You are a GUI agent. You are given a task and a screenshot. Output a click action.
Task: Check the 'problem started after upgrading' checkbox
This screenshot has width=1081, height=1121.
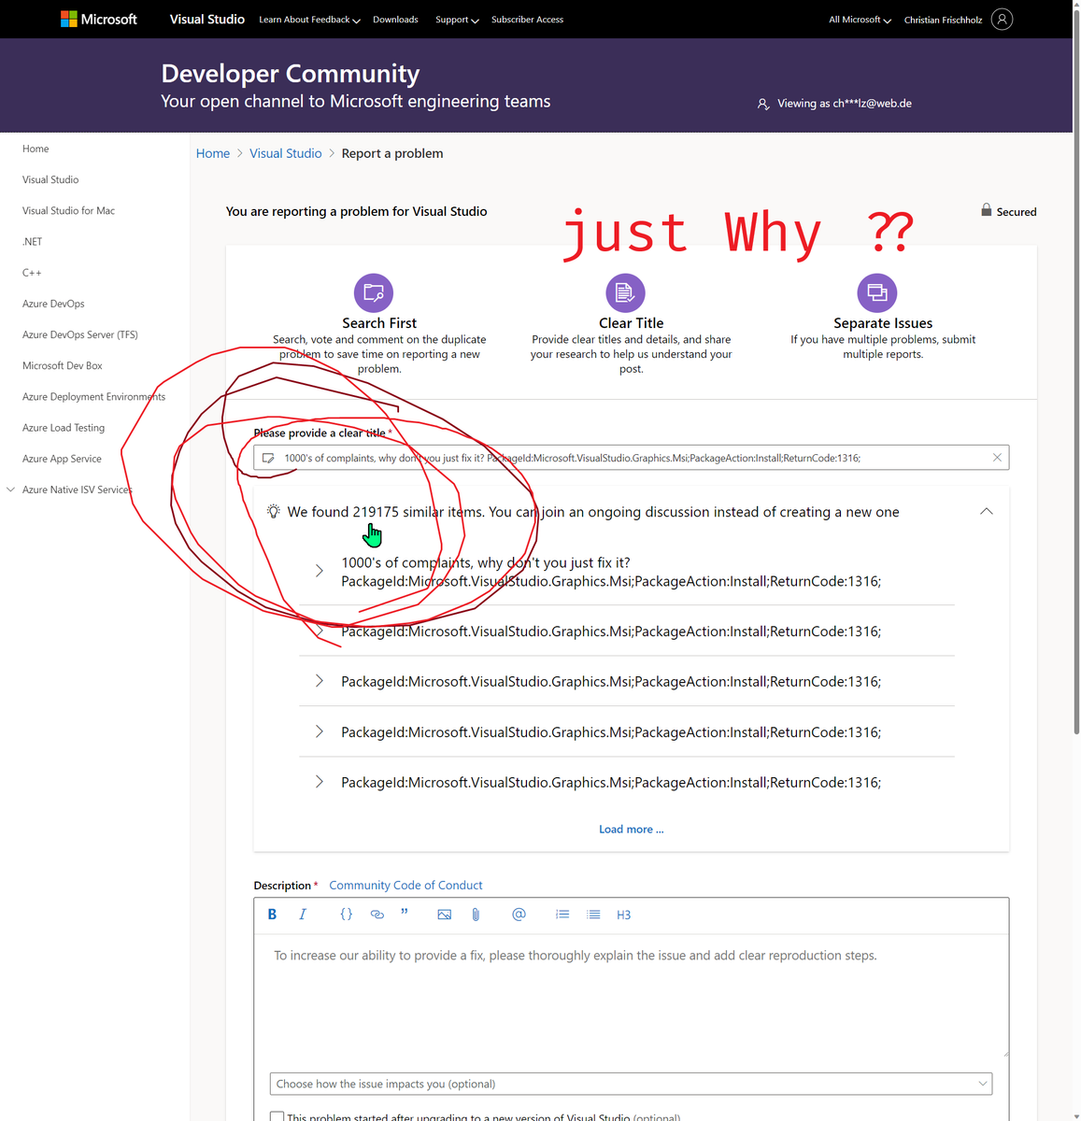click(x=277, y=1116)
